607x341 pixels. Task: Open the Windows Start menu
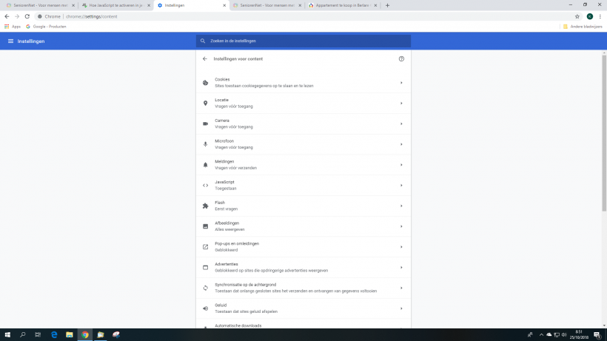[7, 334]
